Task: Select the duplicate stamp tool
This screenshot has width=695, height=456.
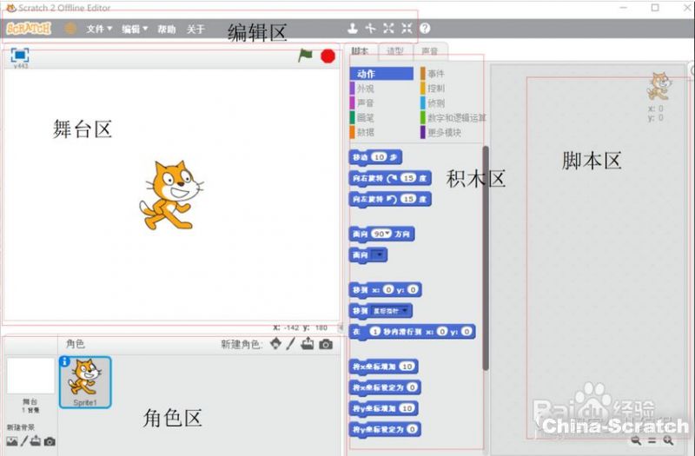Action: point(353,29)
